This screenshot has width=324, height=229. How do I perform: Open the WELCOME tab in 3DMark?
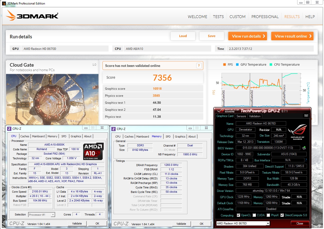point(197,17)
